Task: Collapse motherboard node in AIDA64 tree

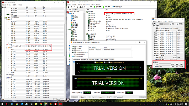Action: click(68, 29)
